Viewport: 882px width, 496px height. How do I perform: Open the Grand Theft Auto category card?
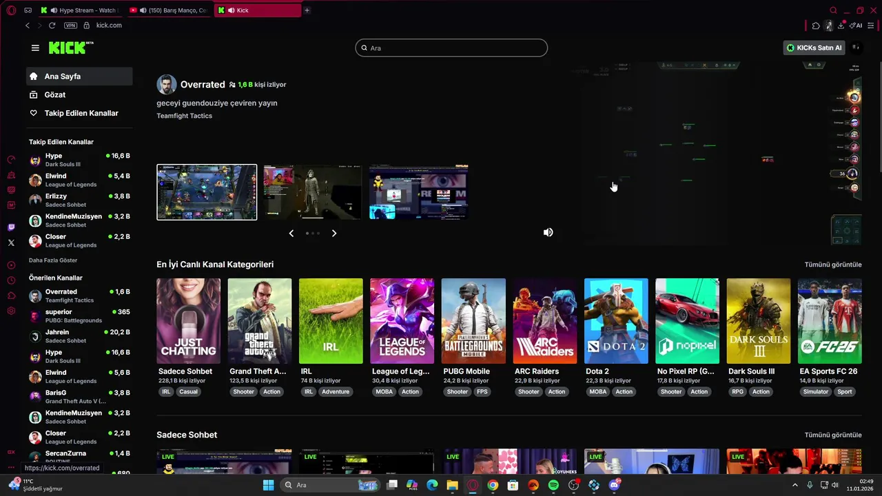pyautogui.click(x=260, y=321)
